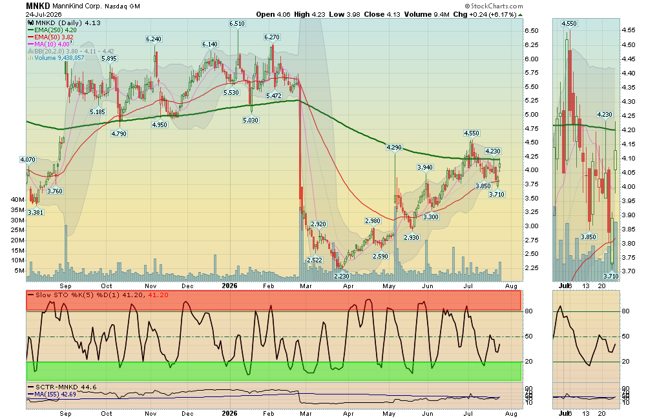Image resolution: width=646 pixels, height=419 pixels.
Task: Click the MannKind Corp. company name
Action: click(77, 6)
